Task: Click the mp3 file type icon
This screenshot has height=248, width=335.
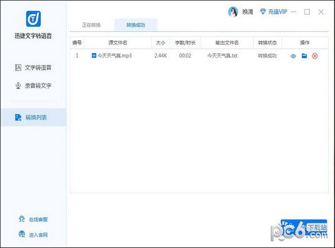Action: click(x=94, y=55)
